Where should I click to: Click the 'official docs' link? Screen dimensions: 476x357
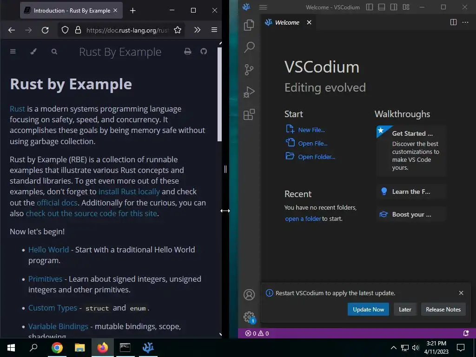[57, 203]
